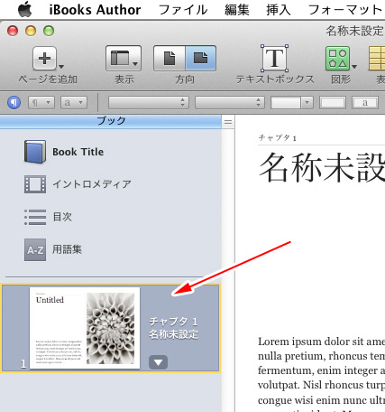Open the font family popup
The image size is (385, 412).
pyautogui.click(x=149, y=103)
